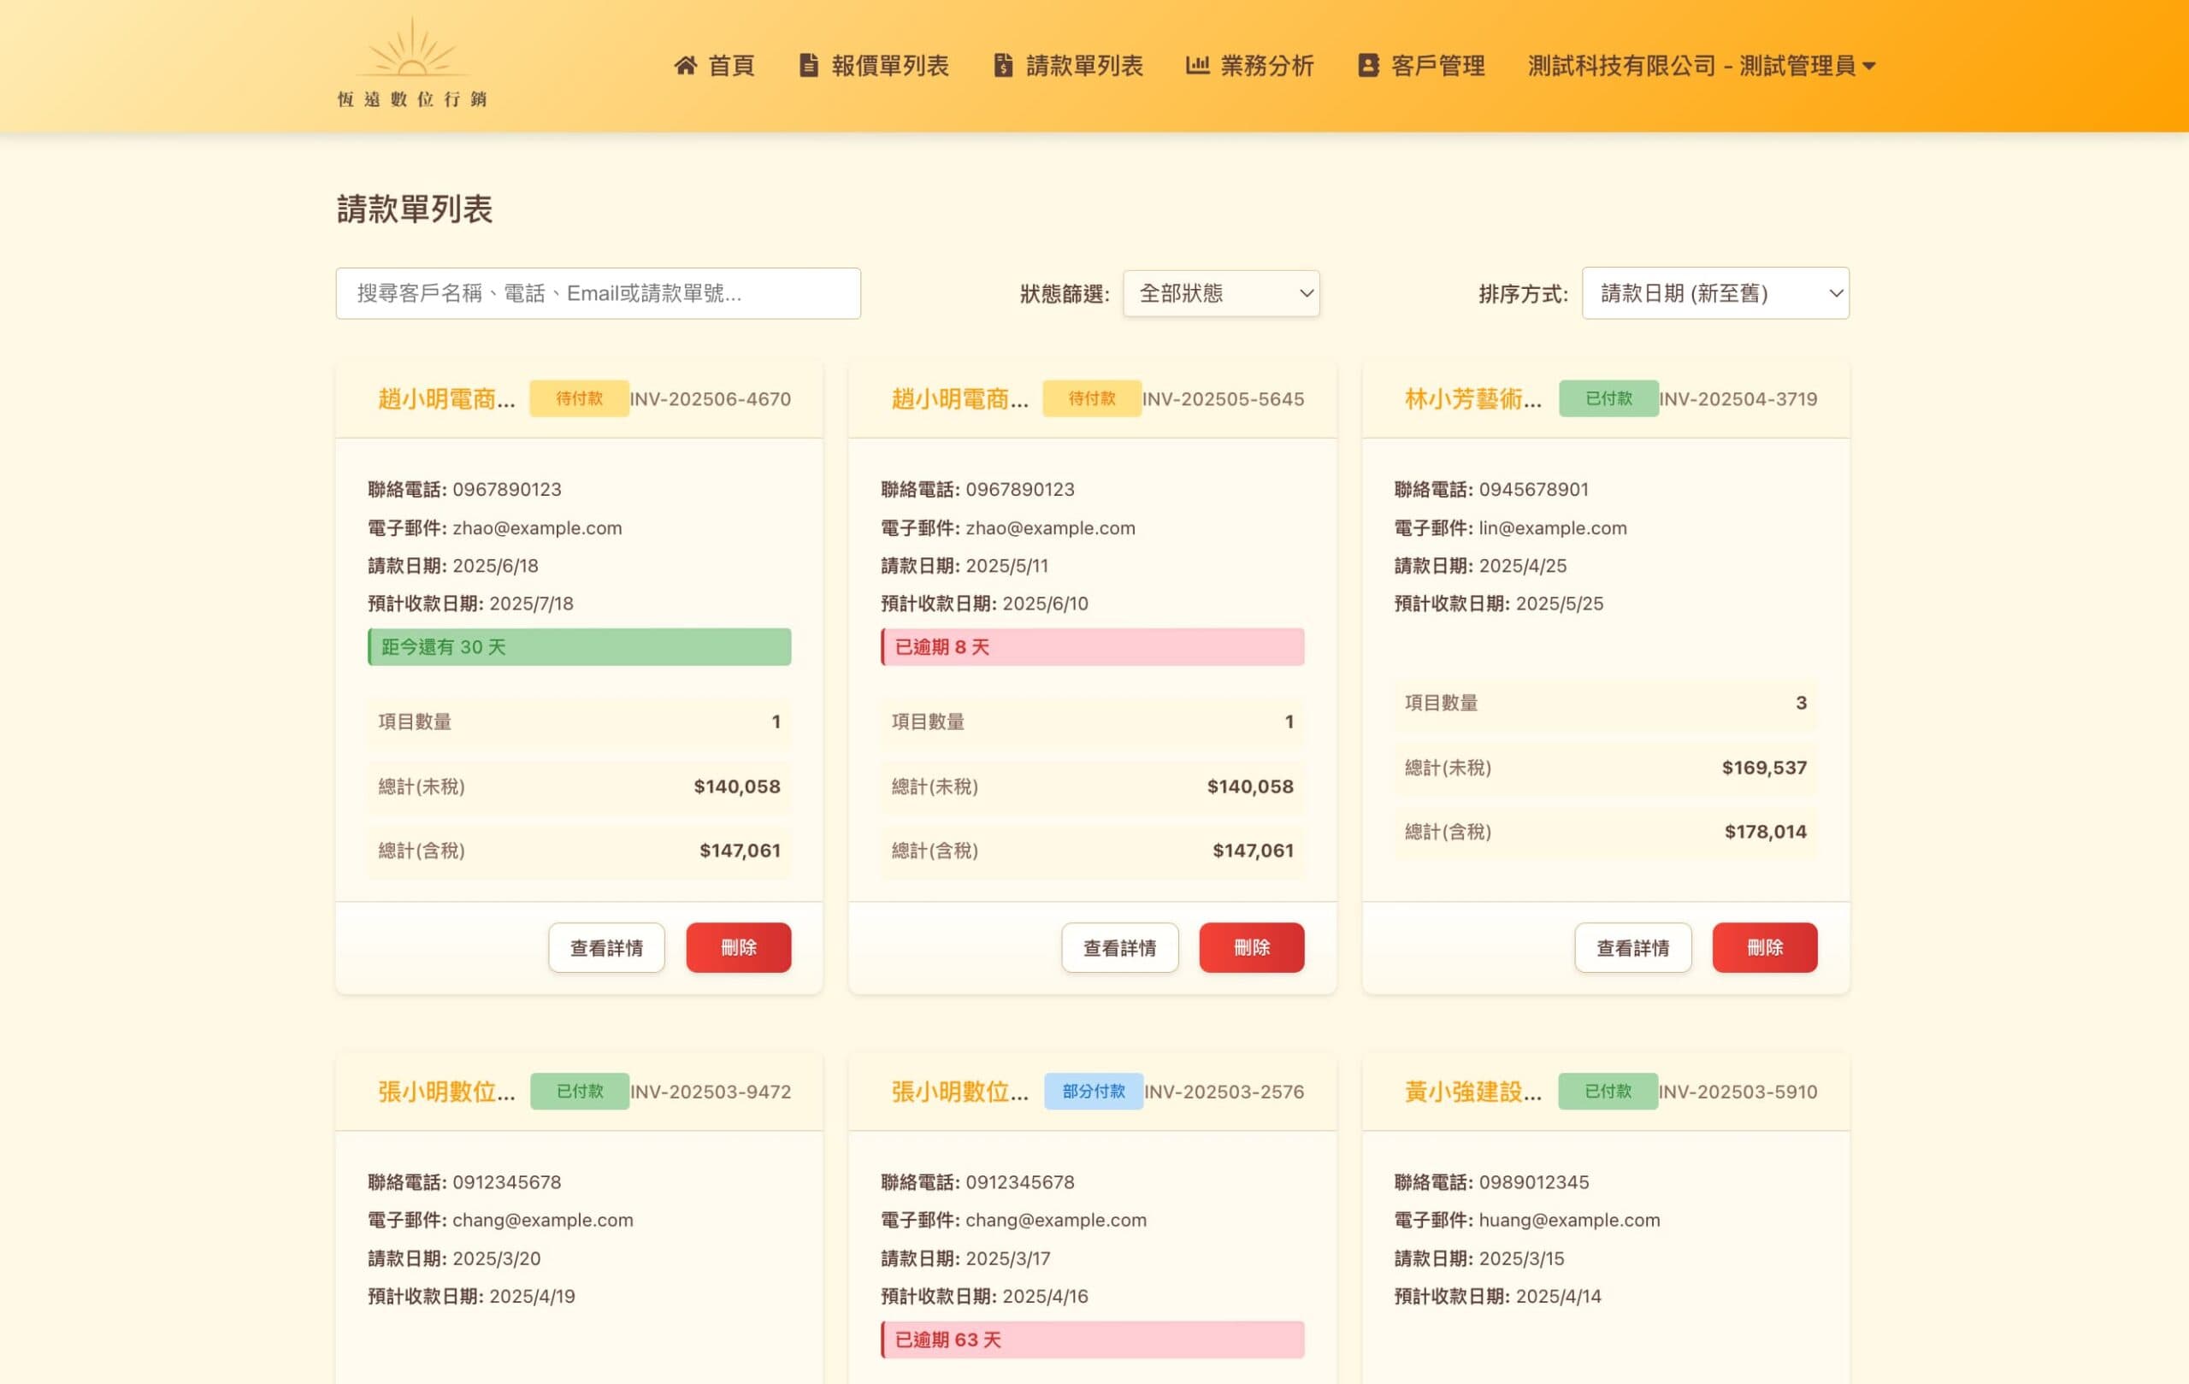Click the 待付款 badge on the first card
The width and height of the screenshot is (2189, 1384).
pos(578,398)
